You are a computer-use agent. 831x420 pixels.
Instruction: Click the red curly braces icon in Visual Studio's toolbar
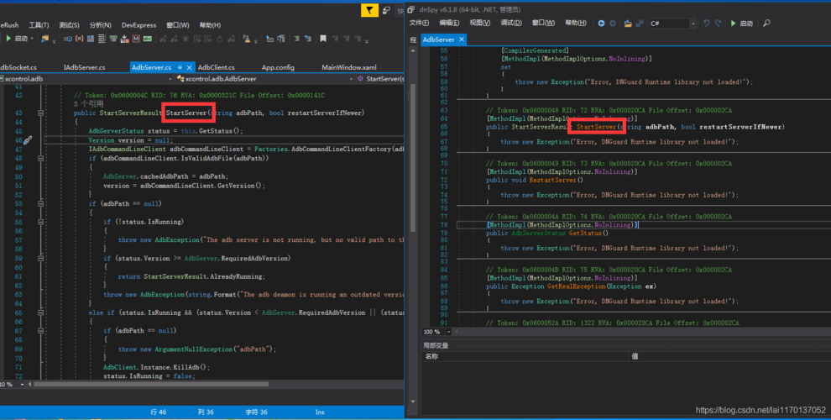[80, 39]
